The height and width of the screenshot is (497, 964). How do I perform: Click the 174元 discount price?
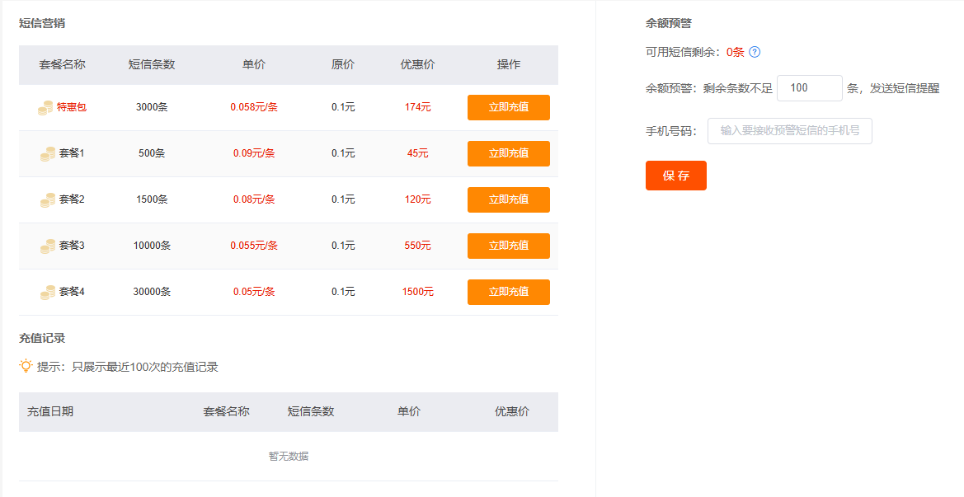coord(417,107)
